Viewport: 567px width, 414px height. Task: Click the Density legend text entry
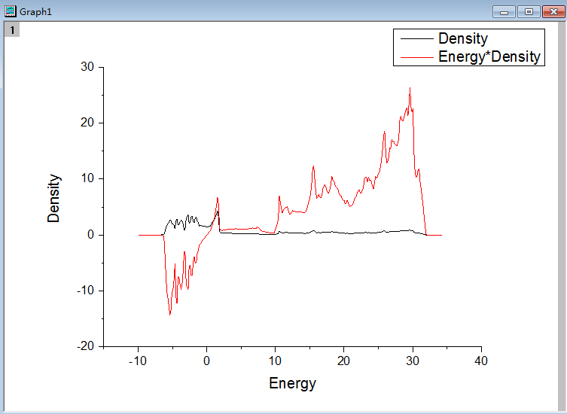462,39
